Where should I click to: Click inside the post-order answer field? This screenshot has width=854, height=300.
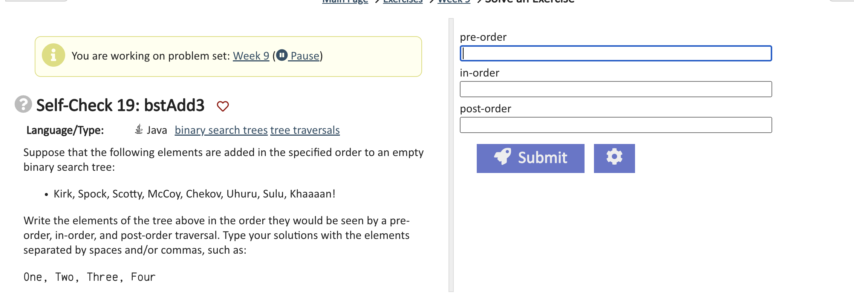point(615,124)
